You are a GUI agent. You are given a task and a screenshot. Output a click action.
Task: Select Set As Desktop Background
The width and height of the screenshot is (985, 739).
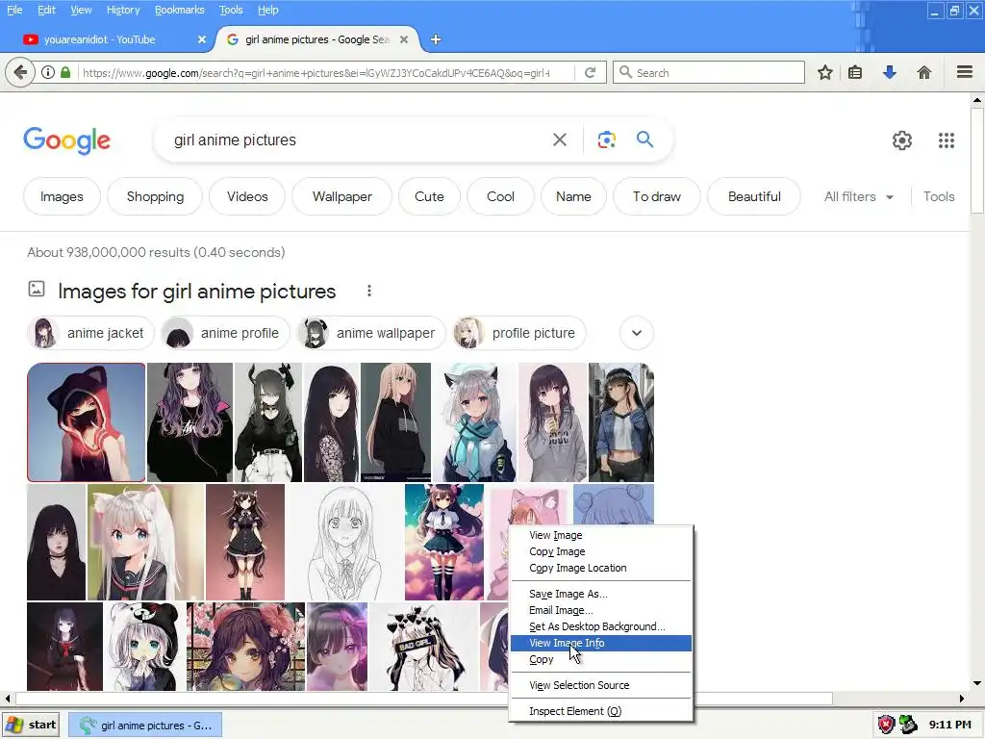[600, 626]
